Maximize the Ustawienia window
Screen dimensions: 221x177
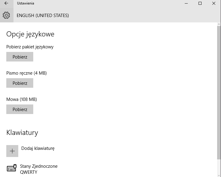pyautogui.click(x=200, y=3)
